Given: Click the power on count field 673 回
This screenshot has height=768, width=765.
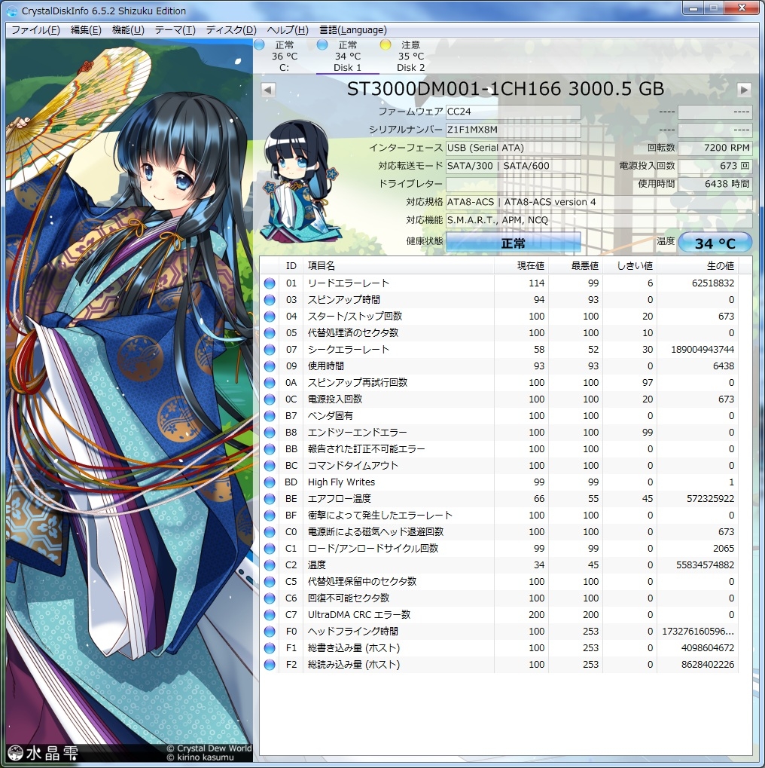Looking at the screenshot, I should point(715,166).
